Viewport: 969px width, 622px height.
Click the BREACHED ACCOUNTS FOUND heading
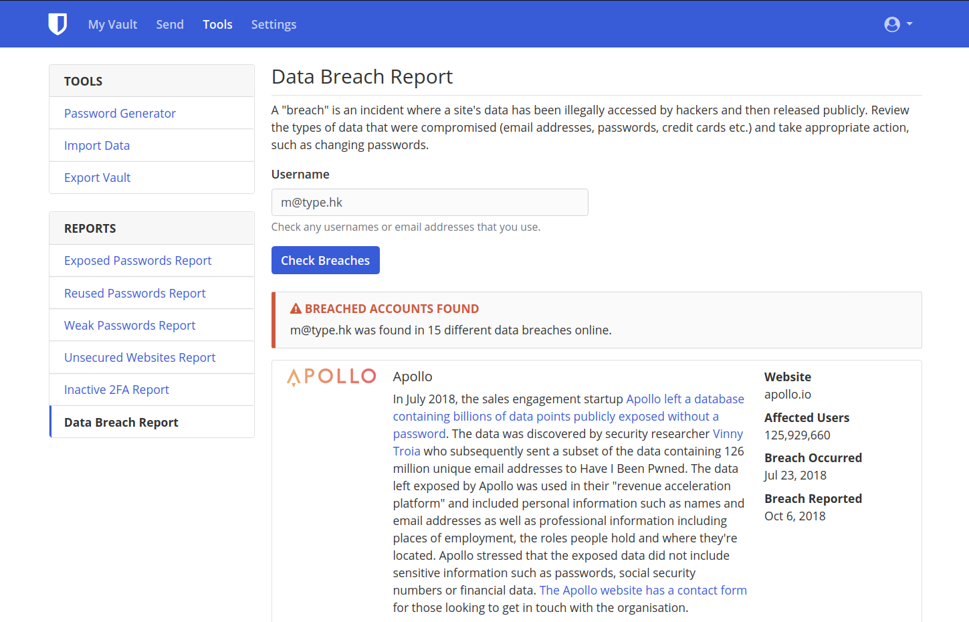pos(392,308)
